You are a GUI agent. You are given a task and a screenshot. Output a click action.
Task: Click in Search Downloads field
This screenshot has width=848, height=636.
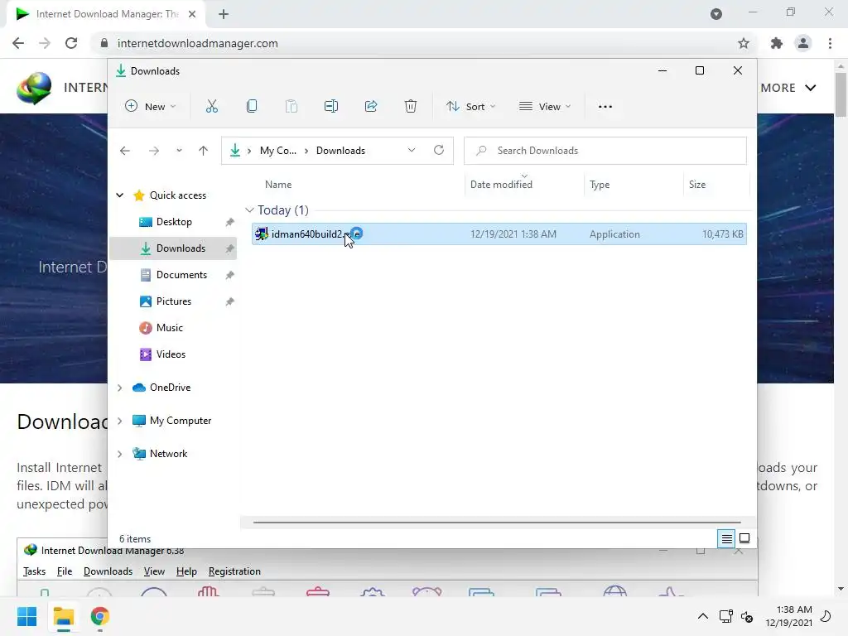click(x=605, y=151)
